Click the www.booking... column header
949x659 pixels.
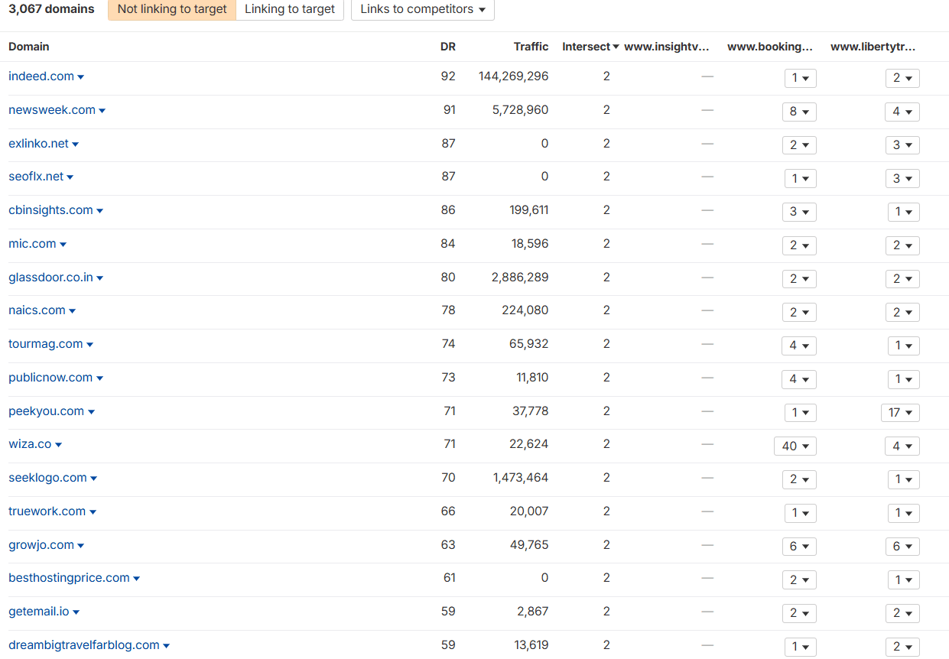click(x=770, y=47)
